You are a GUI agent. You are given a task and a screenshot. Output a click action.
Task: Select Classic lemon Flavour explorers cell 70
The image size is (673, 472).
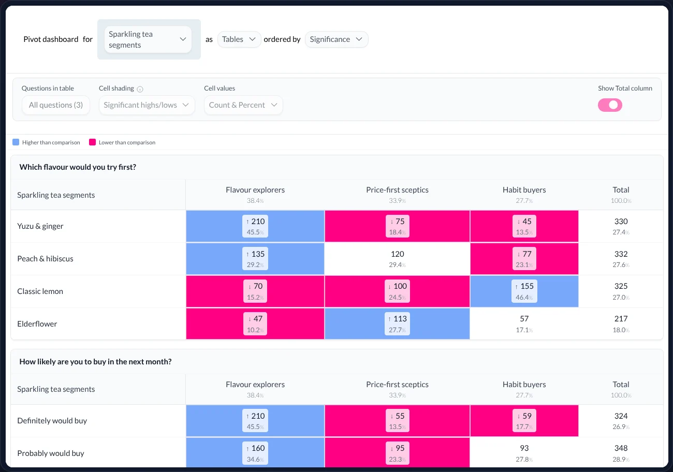point(255,291)
